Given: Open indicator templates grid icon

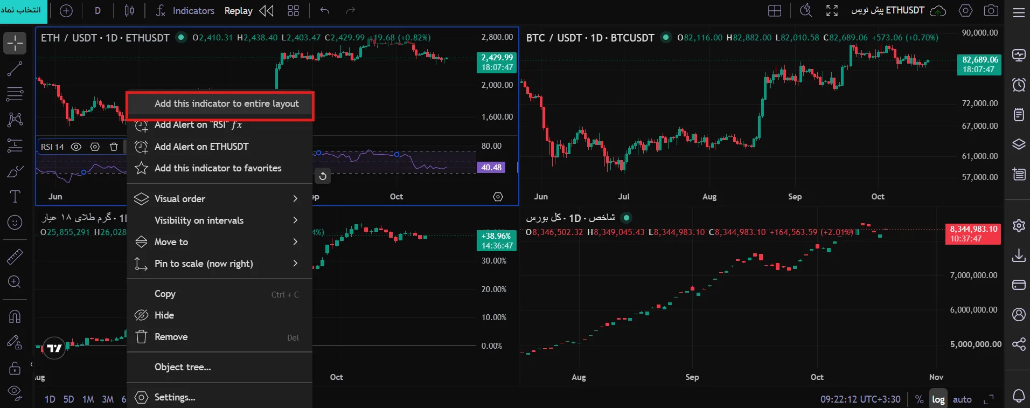Looking at the screenshot, I should click(x=293, y=11).
